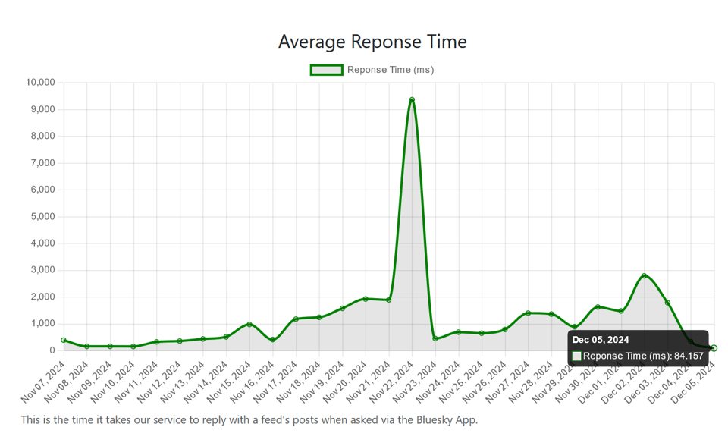Click the Nov 10, 2024 data point
728x446 pixels.
[133, 347]
